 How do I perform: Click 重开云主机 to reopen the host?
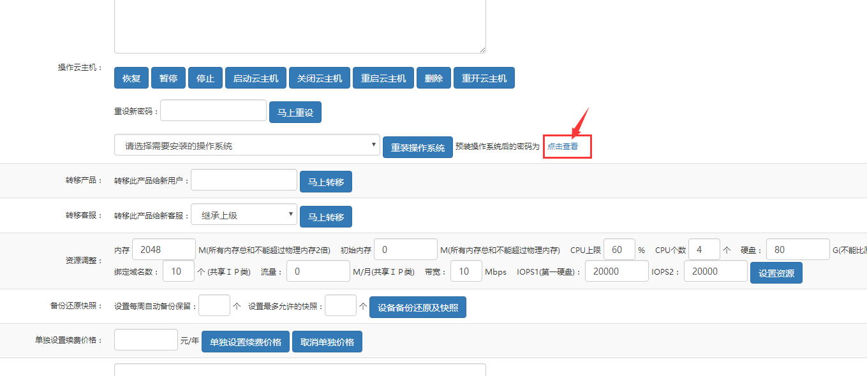(x=484, y=77)
